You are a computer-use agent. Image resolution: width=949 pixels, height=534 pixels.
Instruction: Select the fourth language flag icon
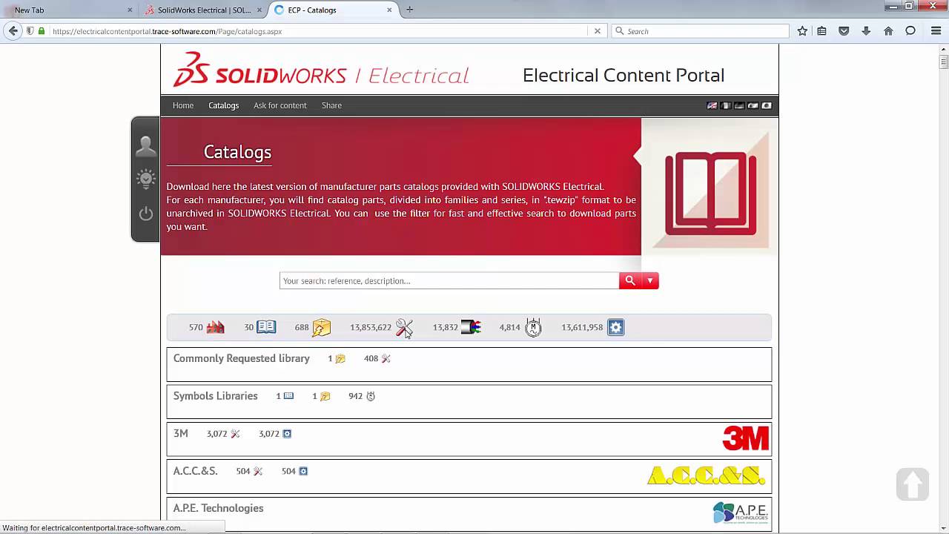pos(753,105)
